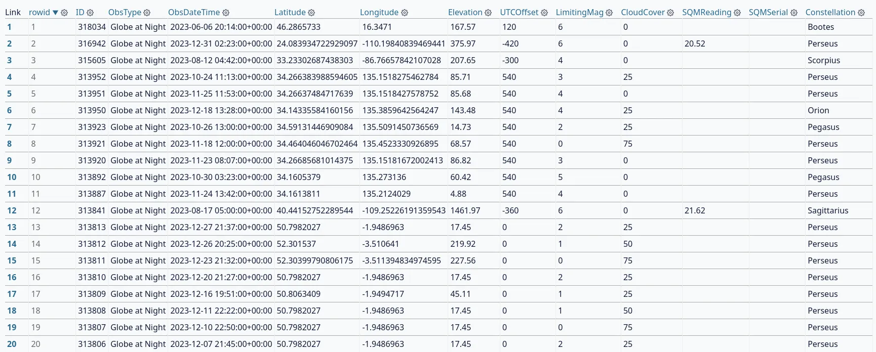The height and width of the screenshot is (352, 876).
Task: Open the Latitude column gear menu
Action: (311, 13)
